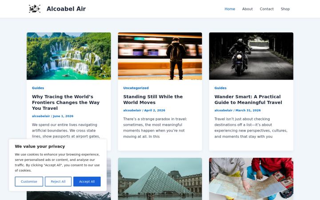The width and height of the screenshot is (320, 200).
Task: Click the 'We value your privacy' heading
Action: pyautogui.click(x=40, y=146)
